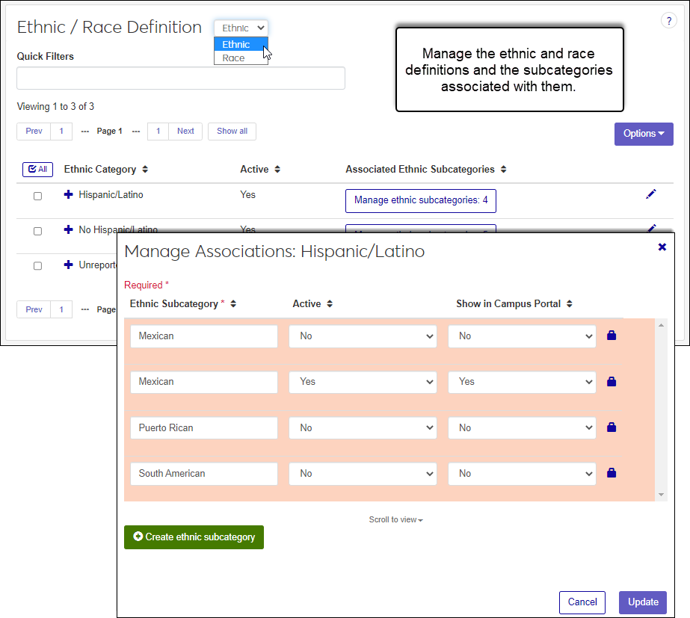Open the Options dropdown button
This screenshot has width=690, height=618.
(643, 134)
